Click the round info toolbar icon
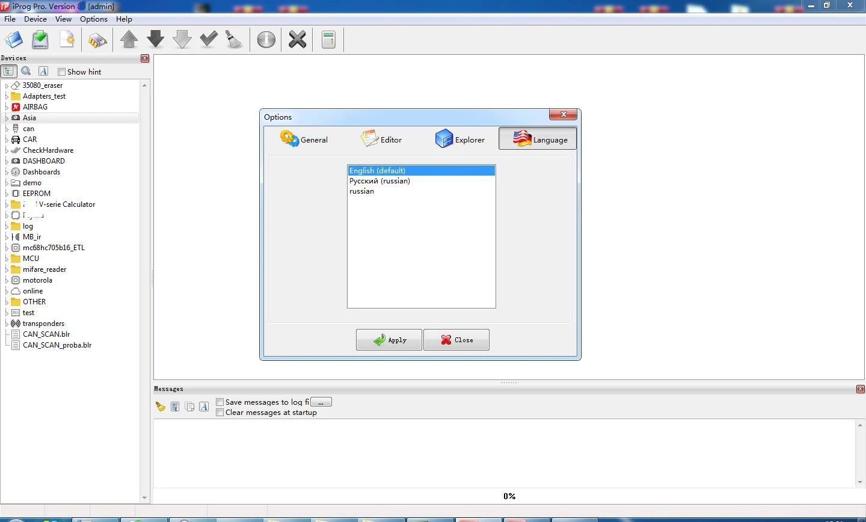Image resolution: width=866 pixels, height=522 pixels. click(x=266, y=40)
